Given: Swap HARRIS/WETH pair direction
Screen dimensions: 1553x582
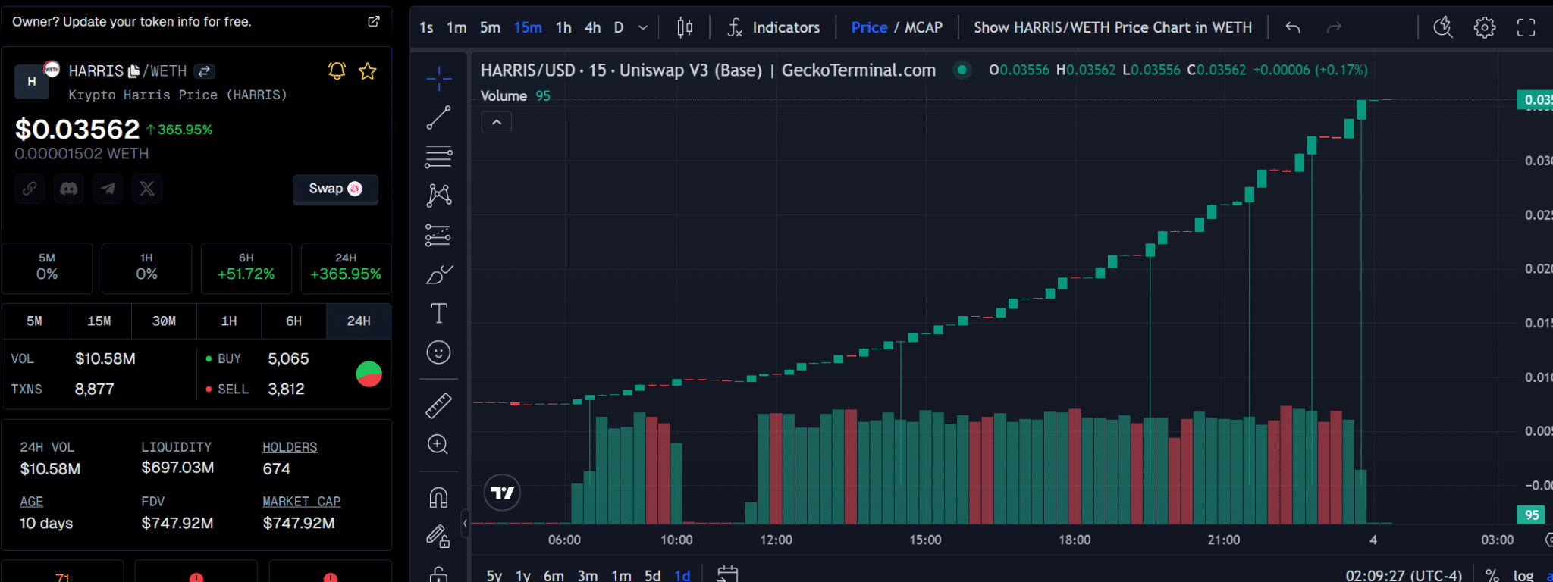Looking at the screenshot, I should [x=204, y=71].
